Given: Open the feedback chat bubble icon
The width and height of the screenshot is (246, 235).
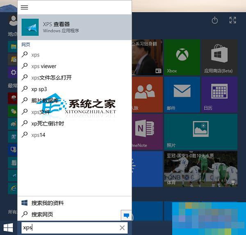Looking at the screenshot, I should (126, 215).
